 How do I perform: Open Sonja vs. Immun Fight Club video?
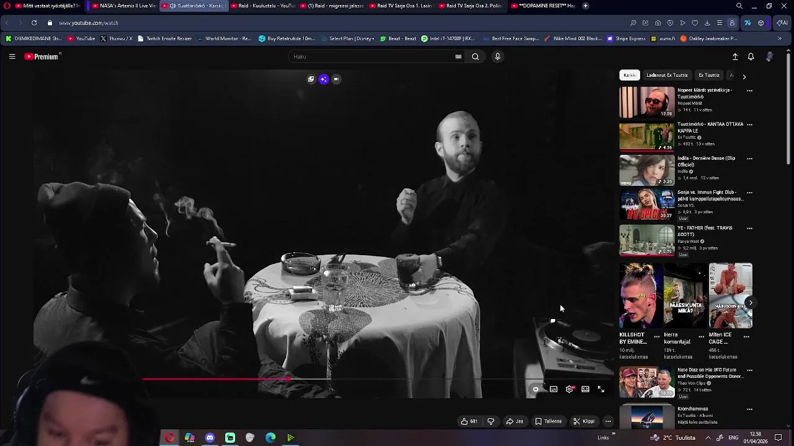pos(646,205)
